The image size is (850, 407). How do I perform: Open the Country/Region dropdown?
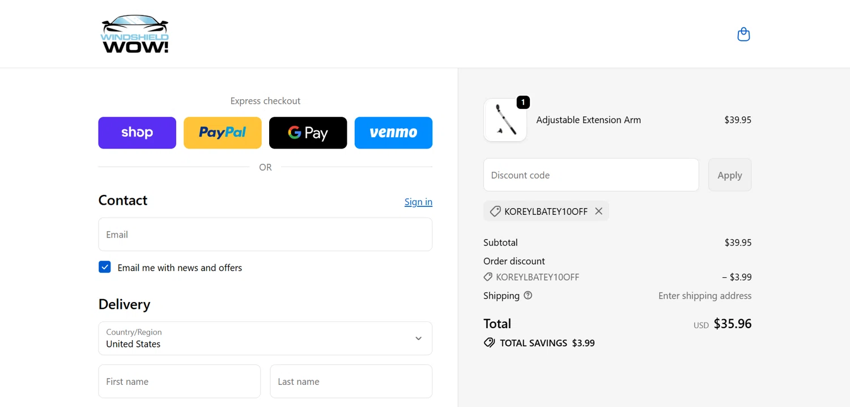(265, 338)
